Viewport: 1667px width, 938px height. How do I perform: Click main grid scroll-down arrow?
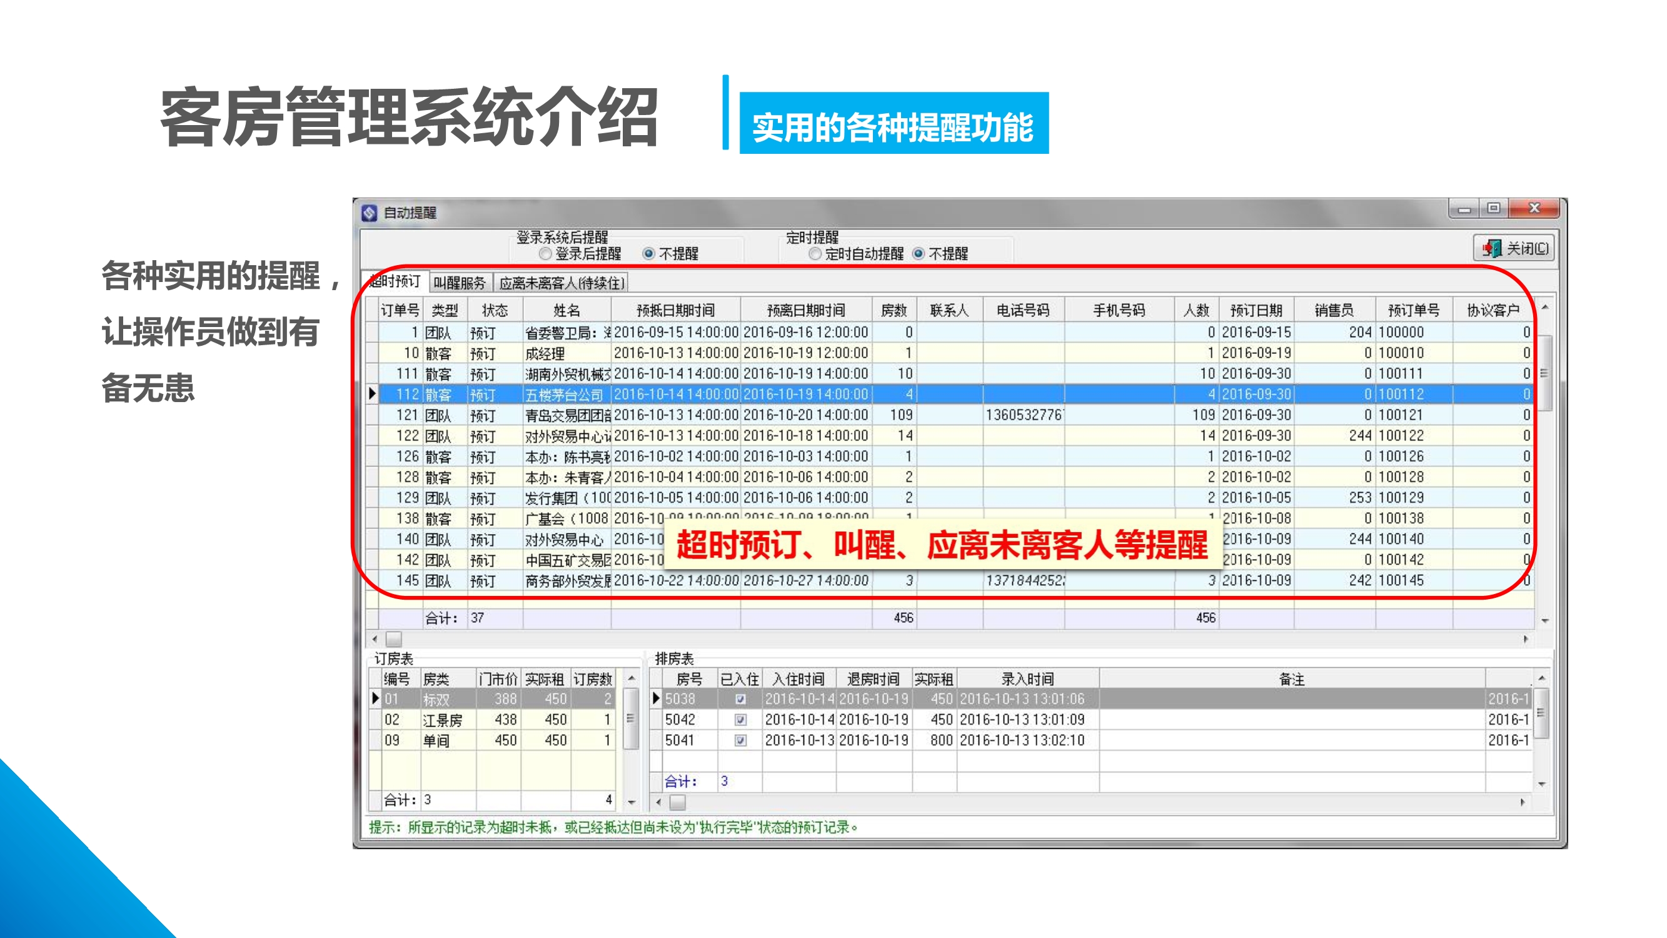point(1544,621)
